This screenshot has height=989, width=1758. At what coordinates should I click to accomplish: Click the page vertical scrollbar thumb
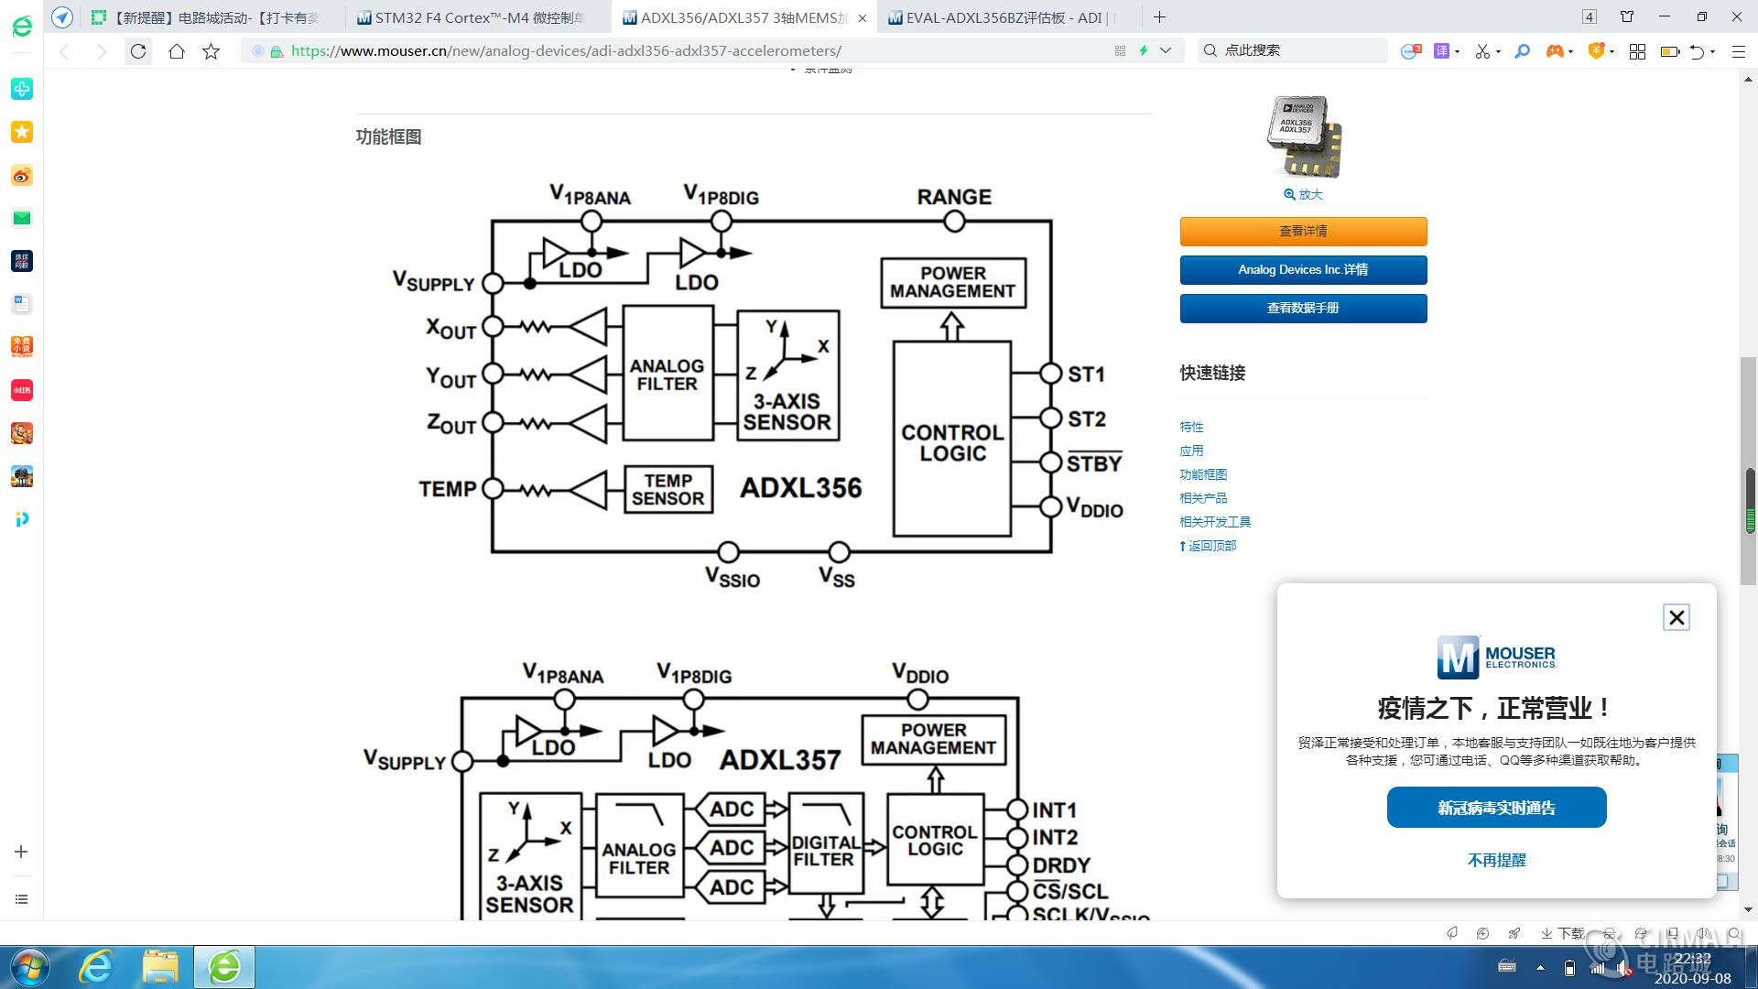point(1749,470)
